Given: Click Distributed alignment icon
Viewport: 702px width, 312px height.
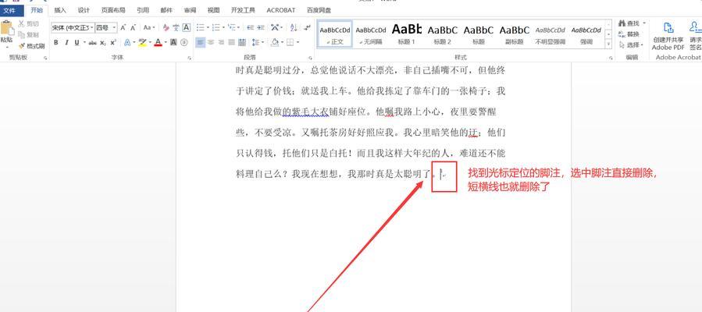Looking at the screenshot, I should [242, 42].
